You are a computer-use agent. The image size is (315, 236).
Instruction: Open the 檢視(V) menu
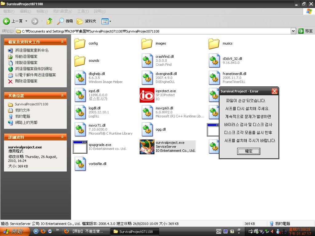pyautogui.click(x=42, y=11)
